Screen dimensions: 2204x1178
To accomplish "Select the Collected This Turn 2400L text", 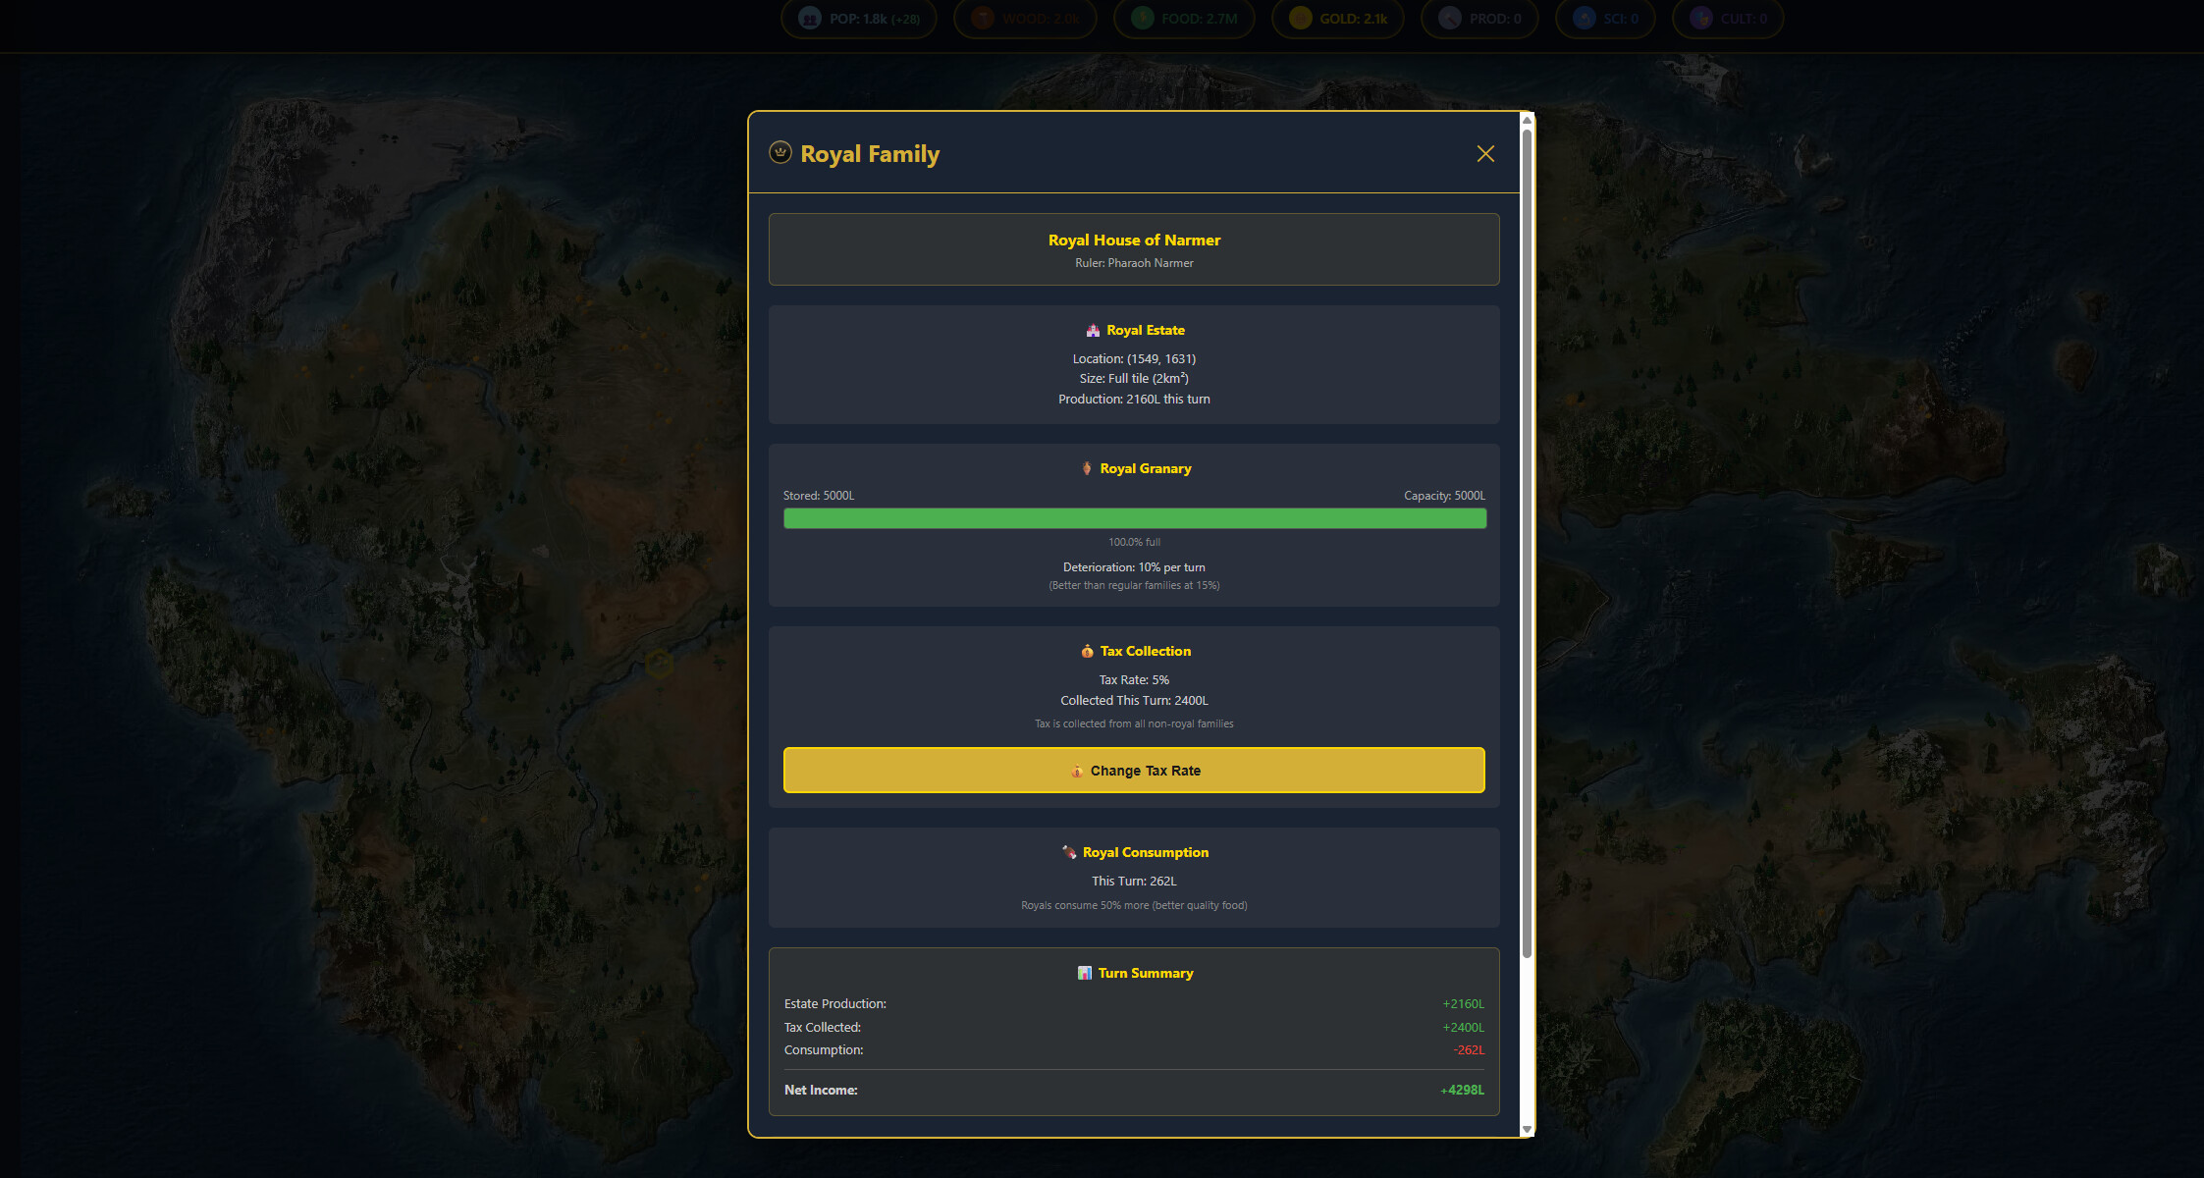I will [x=1134, y=700].
